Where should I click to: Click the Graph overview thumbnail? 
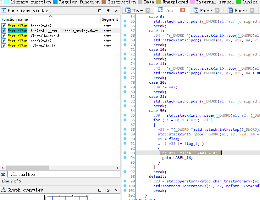60,197
